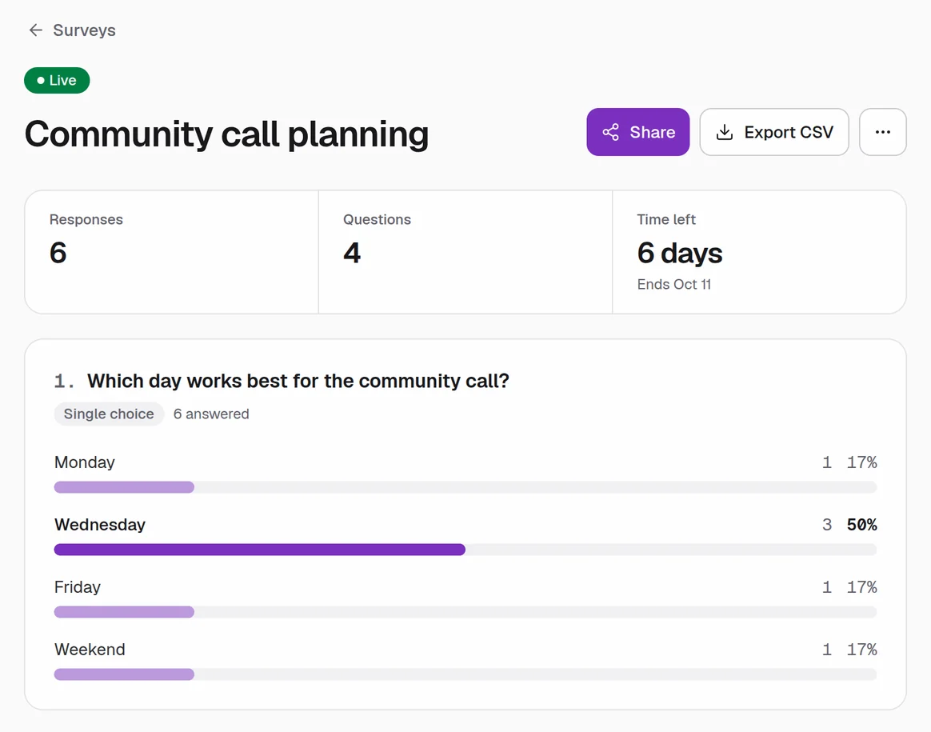This screenshot has height=732, width=931.
Task: Click the Responses count card
Action: coord(172,252)
